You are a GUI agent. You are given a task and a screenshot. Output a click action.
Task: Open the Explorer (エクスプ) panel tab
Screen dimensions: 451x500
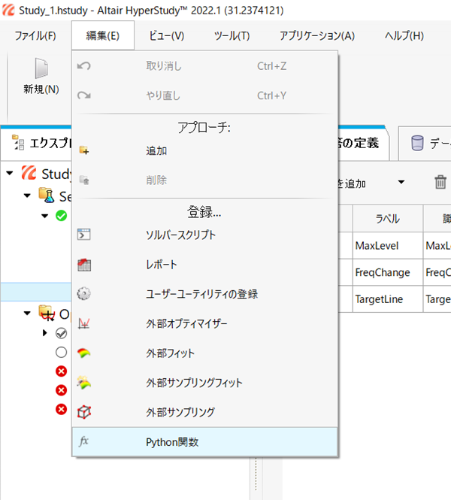coord(36,143)
